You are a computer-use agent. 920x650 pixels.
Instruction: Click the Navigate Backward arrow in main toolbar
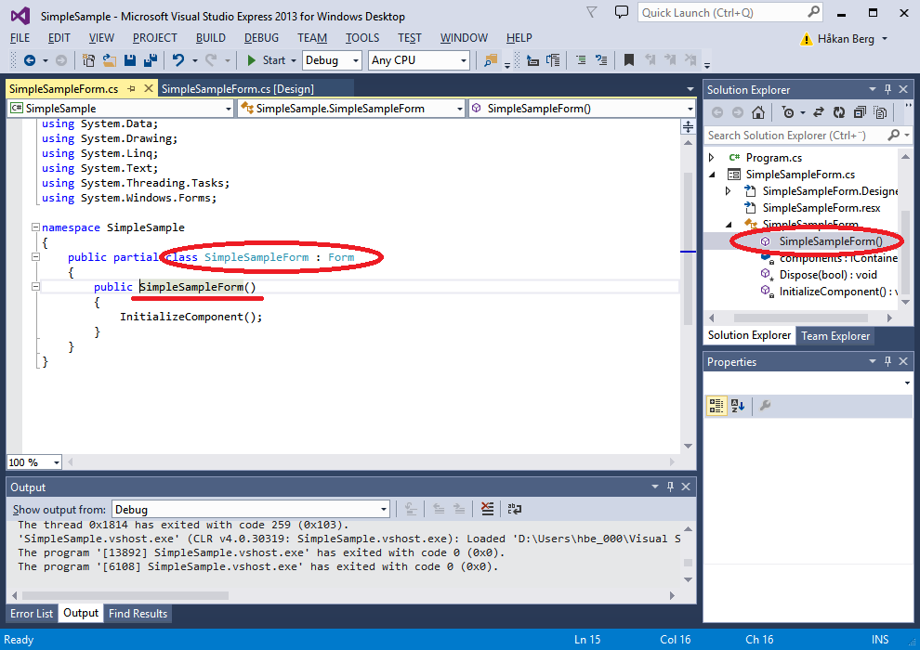[30, 60]
